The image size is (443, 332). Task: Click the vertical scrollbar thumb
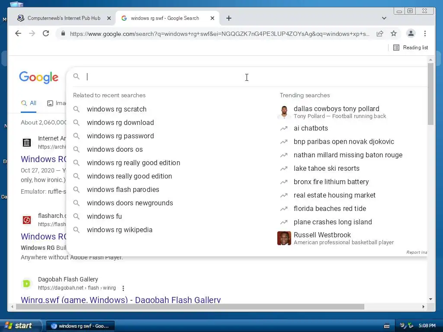tap(430, 94)
